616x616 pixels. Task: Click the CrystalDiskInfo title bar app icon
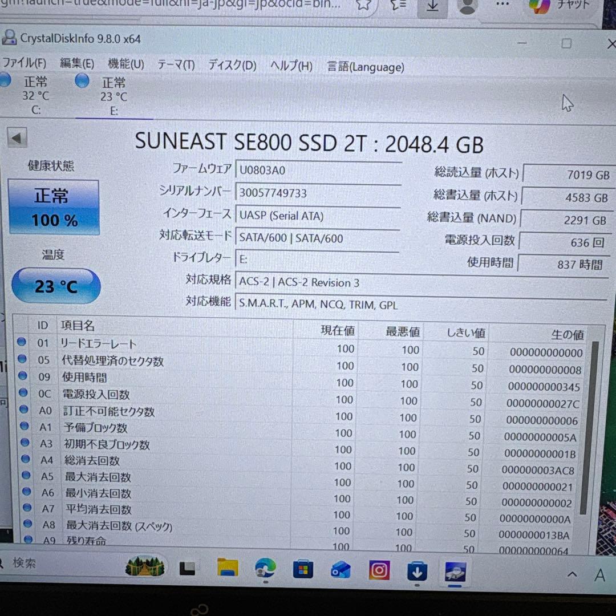tap(9, 38)
